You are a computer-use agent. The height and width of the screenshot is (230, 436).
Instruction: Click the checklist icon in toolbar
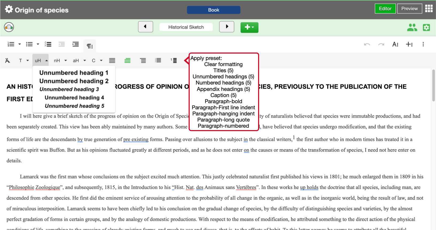(x=48, y=44)
